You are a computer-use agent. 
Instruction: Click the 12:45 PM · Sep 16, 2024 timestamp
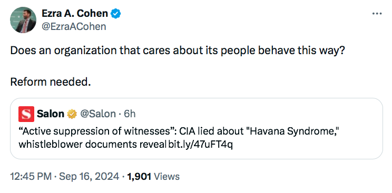[64, 177]
